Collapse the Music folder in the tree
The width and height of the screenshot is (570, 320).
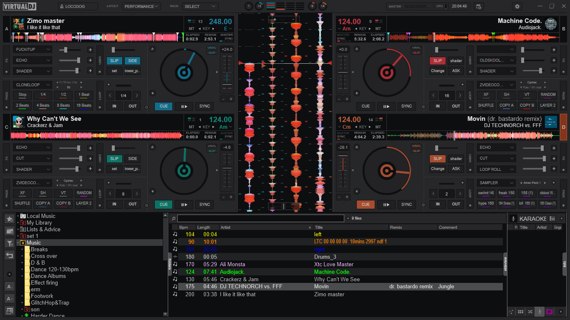18,242
